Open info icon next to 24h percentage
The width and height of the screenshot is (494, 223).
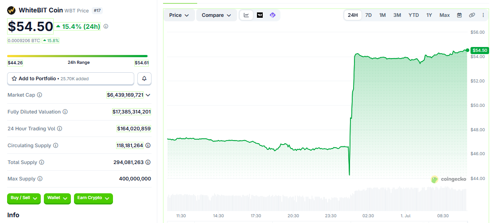(x=106, y=27)
